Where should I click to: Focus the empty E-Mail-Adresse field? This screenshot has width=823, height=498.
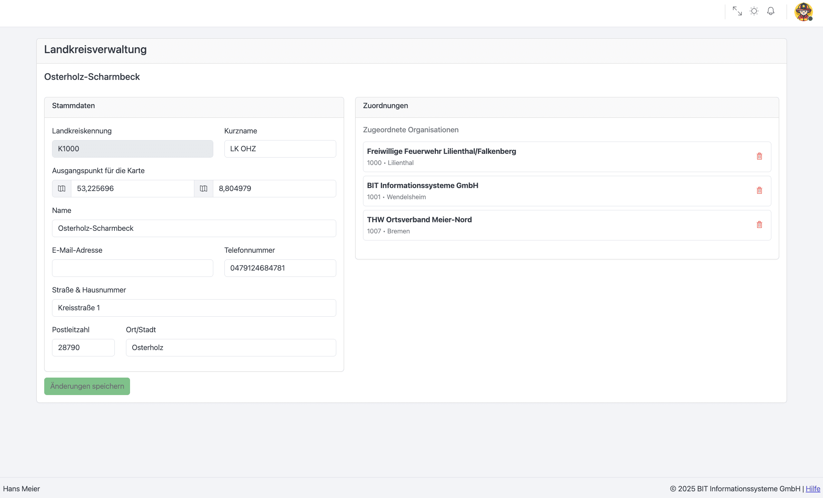132,268
